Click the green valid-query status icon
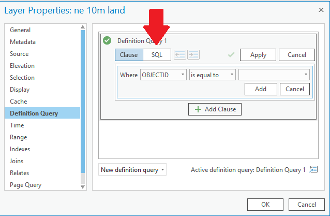This screenshot has height=216, width=330. pyautogui.click(x=107, y=40)
